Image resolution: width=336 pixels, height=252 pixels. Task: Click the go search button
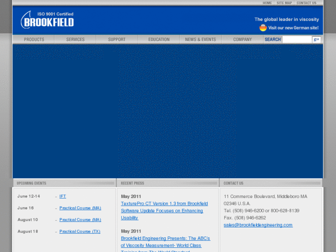tap(316, 39)
